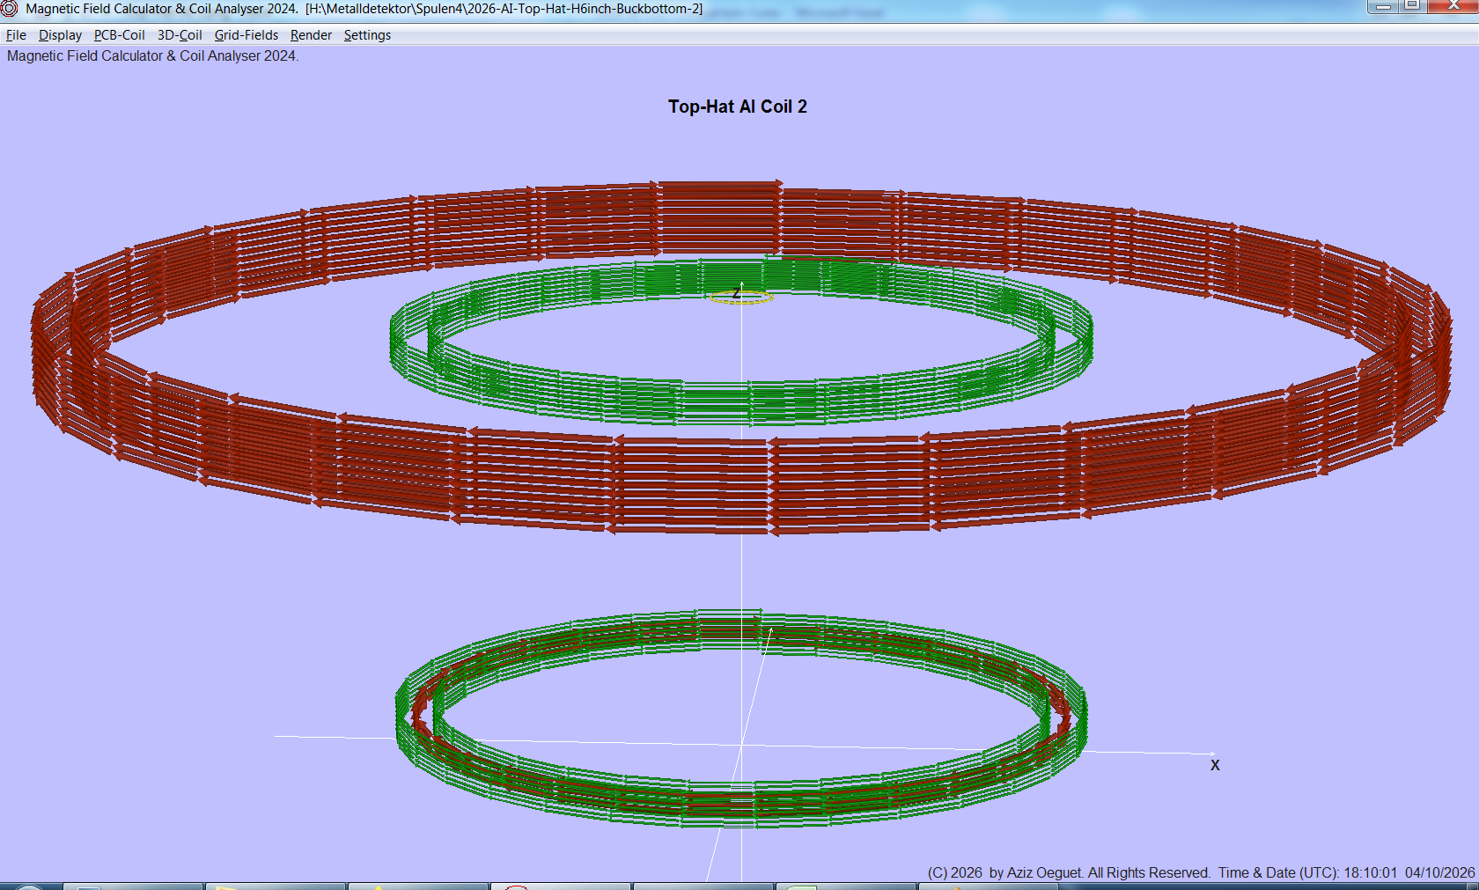Open the Grid-Fields menu
1479x890 pixels.
pyautogui.click(x=246, y=35)
